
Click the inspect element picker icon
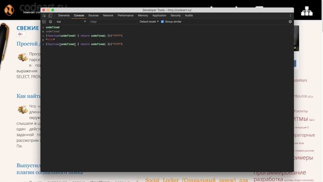pos(44,16)
